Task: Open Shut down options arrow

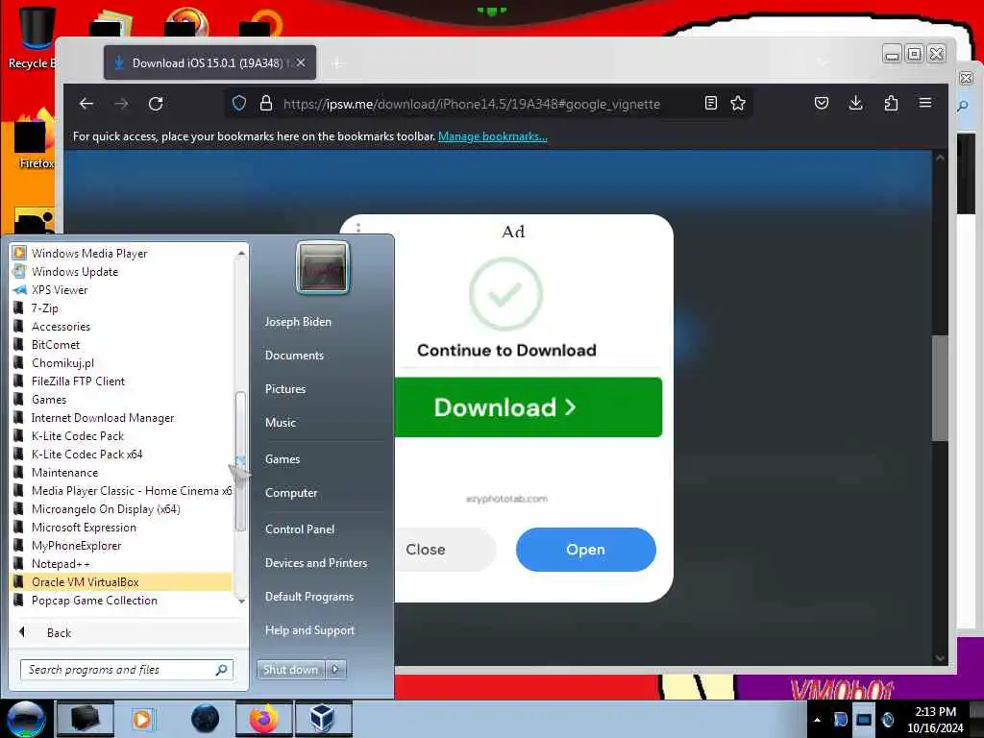Action: coord(335,670)
